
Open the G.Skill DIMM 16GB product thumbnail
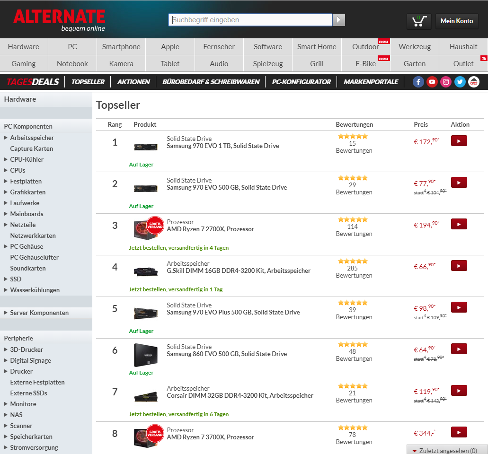click(146, 271)
